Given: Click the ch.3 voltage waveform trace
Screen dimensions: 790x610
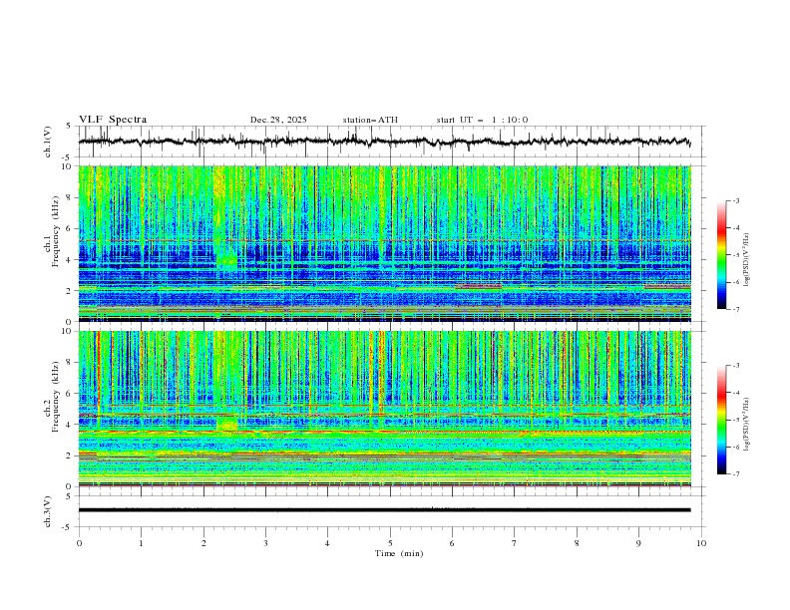Looking at the screenshot, I should [384, 510].
